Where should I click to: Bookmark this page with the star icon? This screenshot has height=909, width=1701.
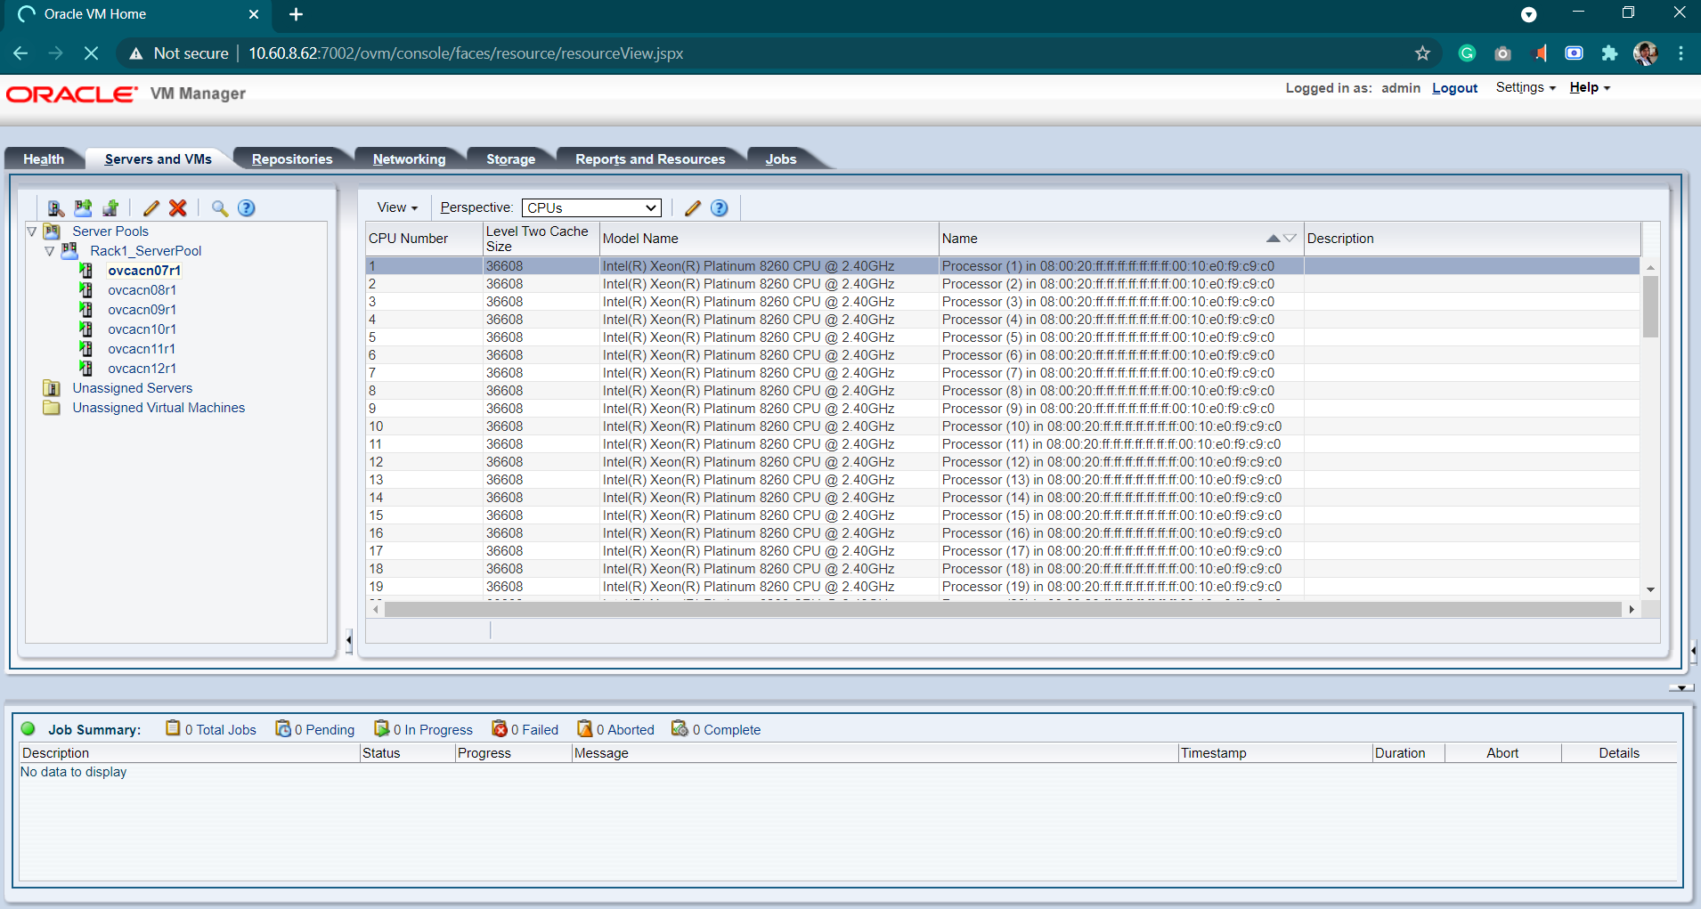pyautogui.click(x=1422, y=53)
